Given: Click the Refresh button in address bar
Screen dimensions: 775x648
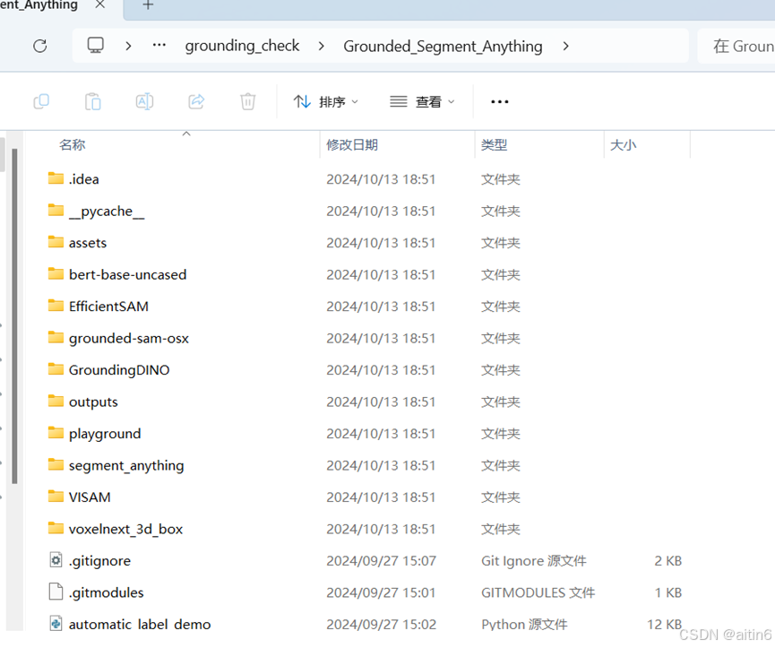Looking at the screenshot, I should point(40,46).
